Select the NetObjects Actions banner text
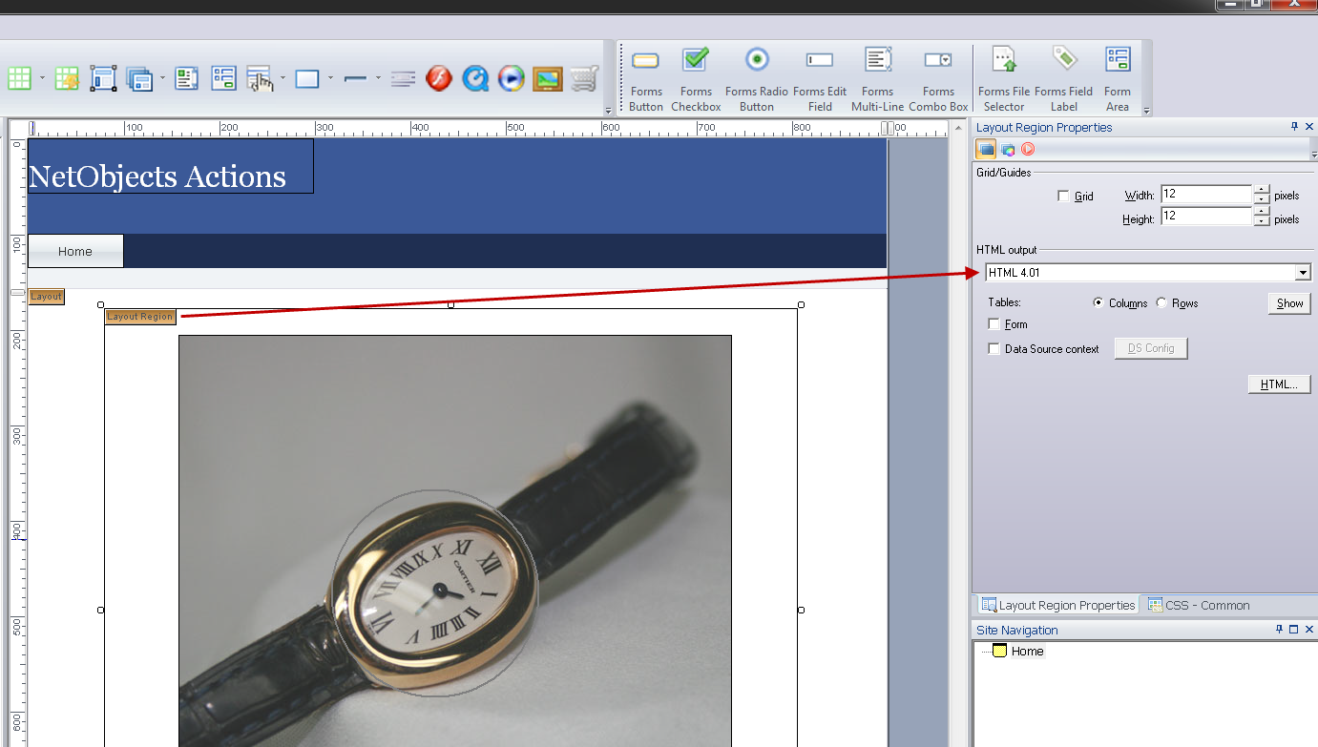This screenshot has width=1318, height=747. 157,176
